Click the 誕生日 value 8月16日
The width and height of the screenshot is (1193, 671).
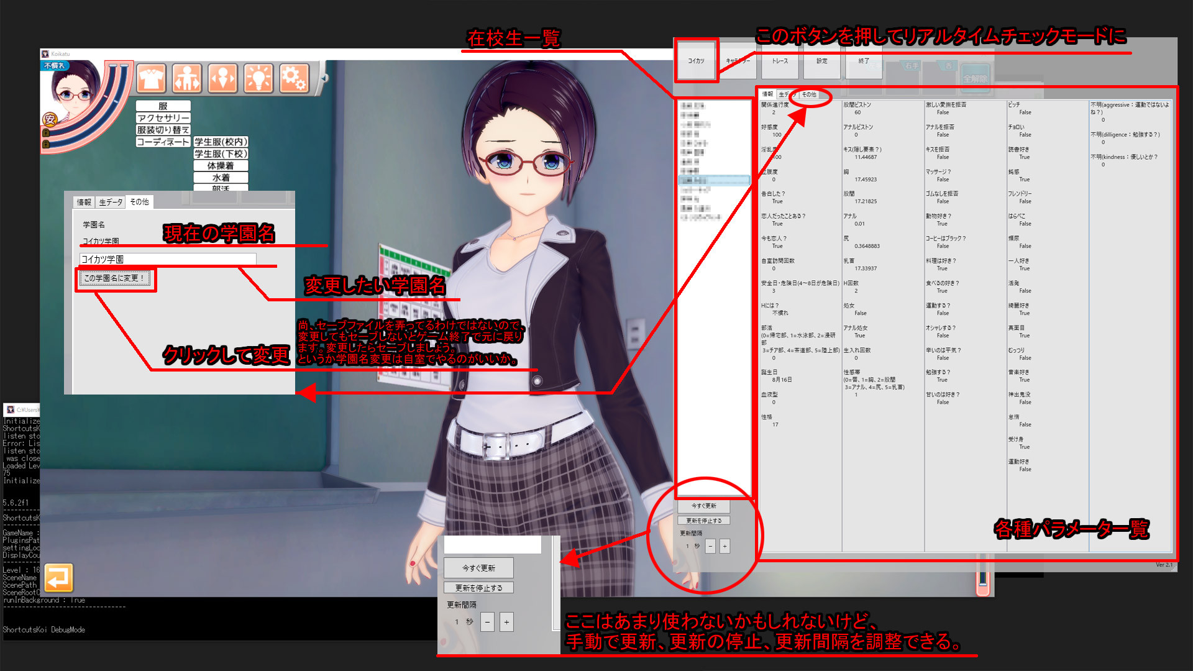[x=782, y=380]
